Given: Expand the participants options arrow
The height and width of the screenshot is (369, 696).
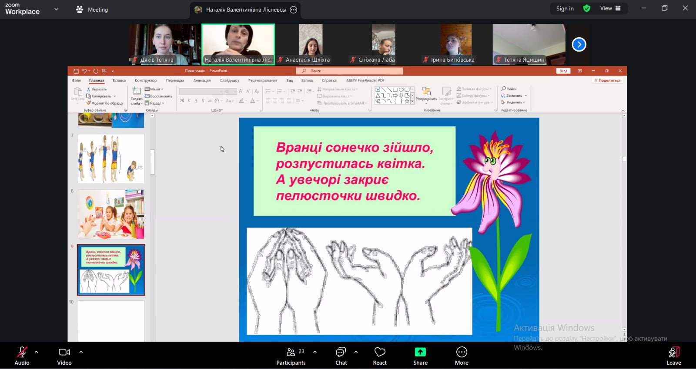Looking at the screenshot, I should 315,352.
